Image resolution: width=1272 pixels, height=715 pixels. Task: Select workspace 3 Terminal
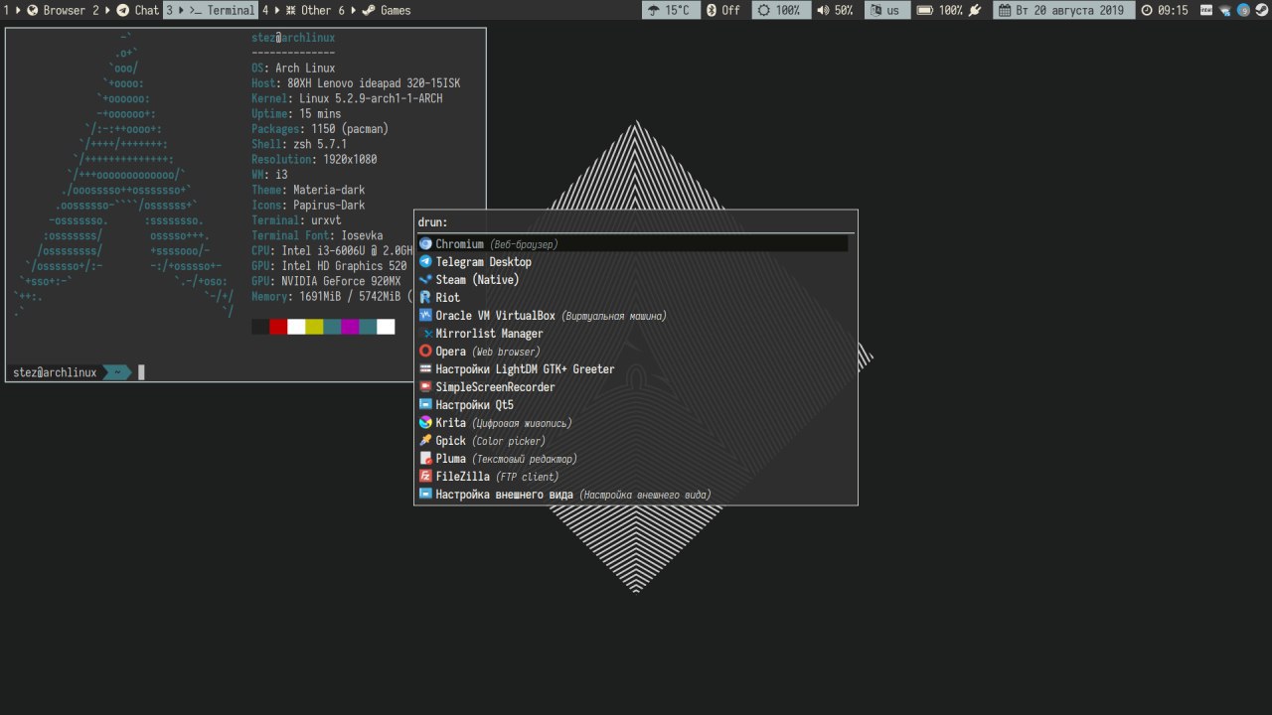pyautogui.click(x=210, y=10)
